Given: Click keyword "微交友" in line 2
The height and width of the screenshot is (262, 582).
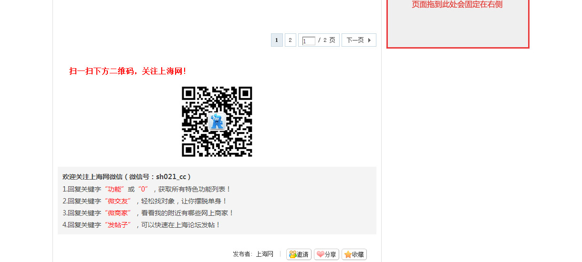Looking at the screenshot, I should (x=118, y=201).
